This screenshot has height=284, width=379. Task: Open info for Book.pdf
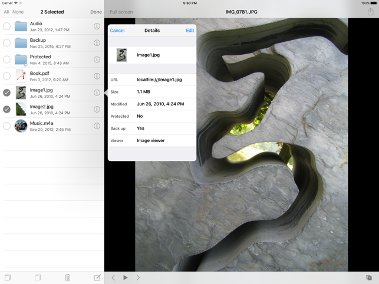pos(97,76)
